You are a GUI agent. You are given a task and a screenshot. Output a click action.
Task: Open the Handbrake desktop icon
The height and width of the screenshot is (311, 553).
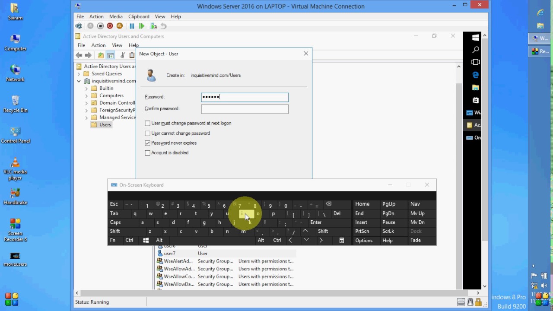click(15, 197)
